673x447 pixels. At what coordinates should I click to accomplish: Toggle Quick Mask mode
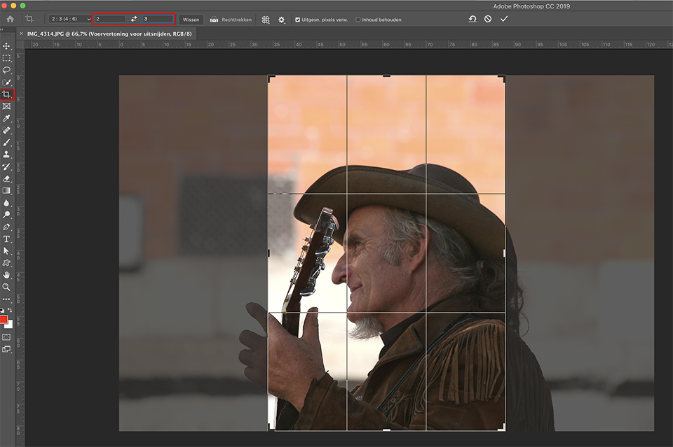(x=6, y=337)
